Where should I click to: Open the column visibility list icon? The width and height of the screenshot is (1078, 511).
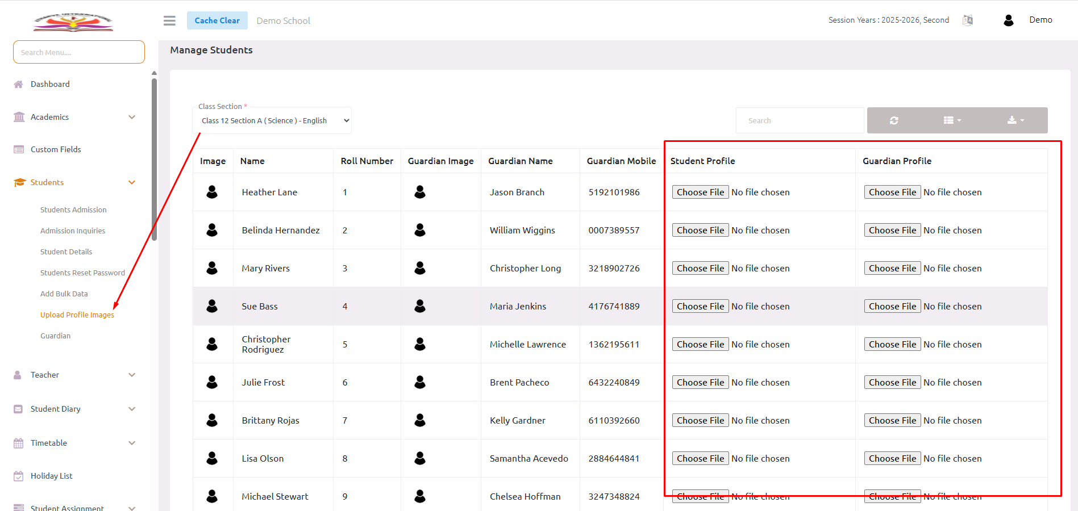(x=952, y=120)
